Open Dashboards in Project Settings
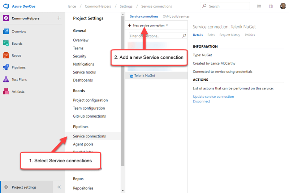This screenshot has width=289, height=193. tap(83, 80)
